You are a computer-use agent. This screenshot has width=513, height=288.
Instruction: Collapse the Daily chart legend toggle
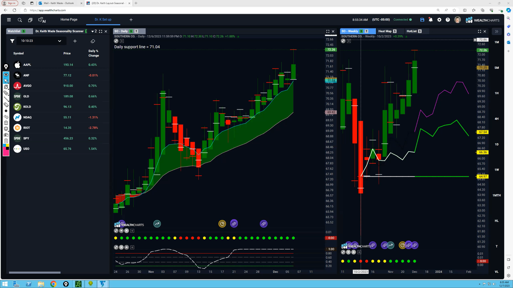pyautogui.click(x=116, y=41)
